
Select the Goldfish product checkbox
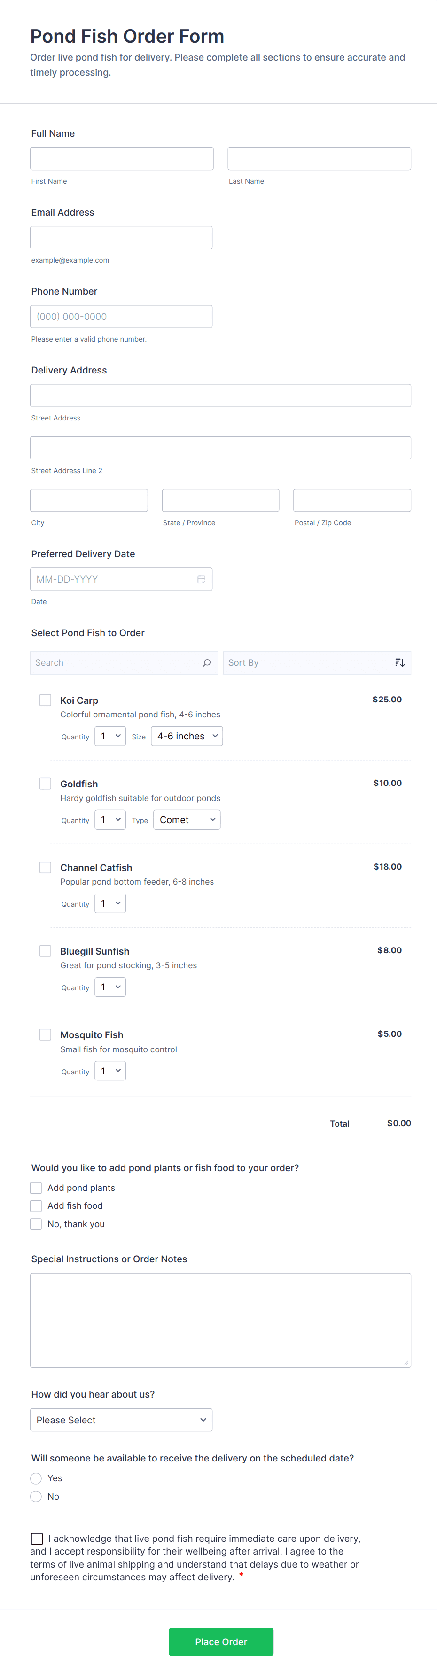[45, 784]
